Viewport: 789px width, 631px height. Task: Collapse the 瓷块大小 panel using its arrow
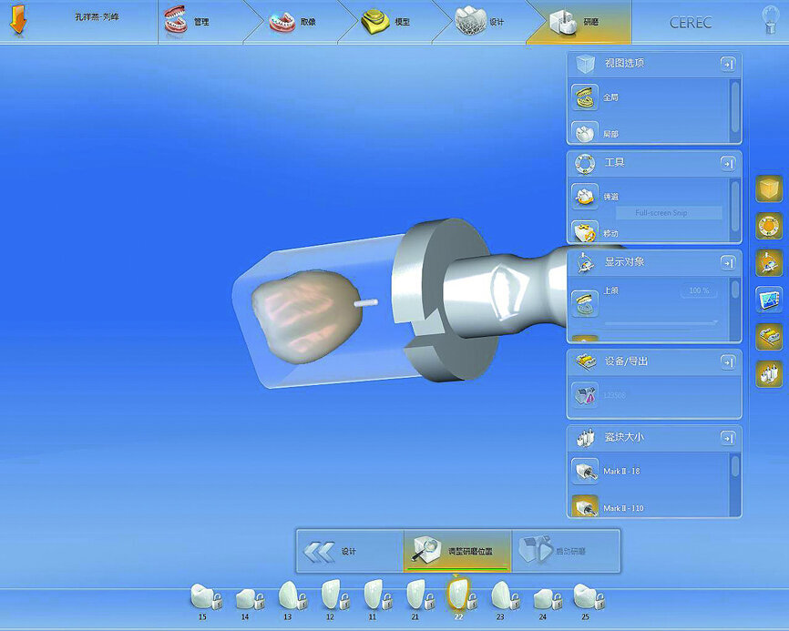[727, 438]
